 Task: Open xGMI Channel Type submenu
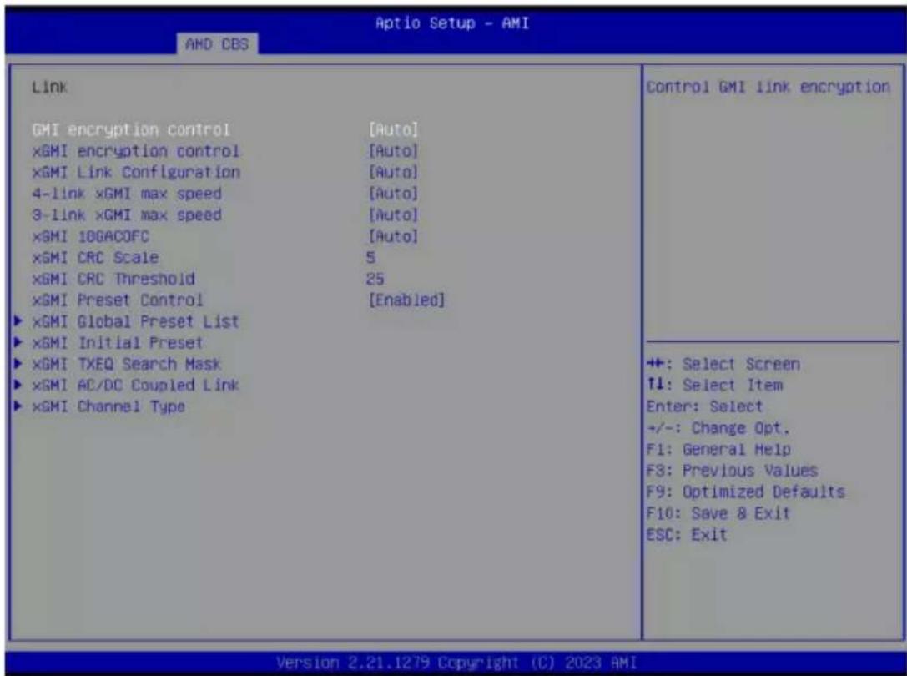[108, 406]
